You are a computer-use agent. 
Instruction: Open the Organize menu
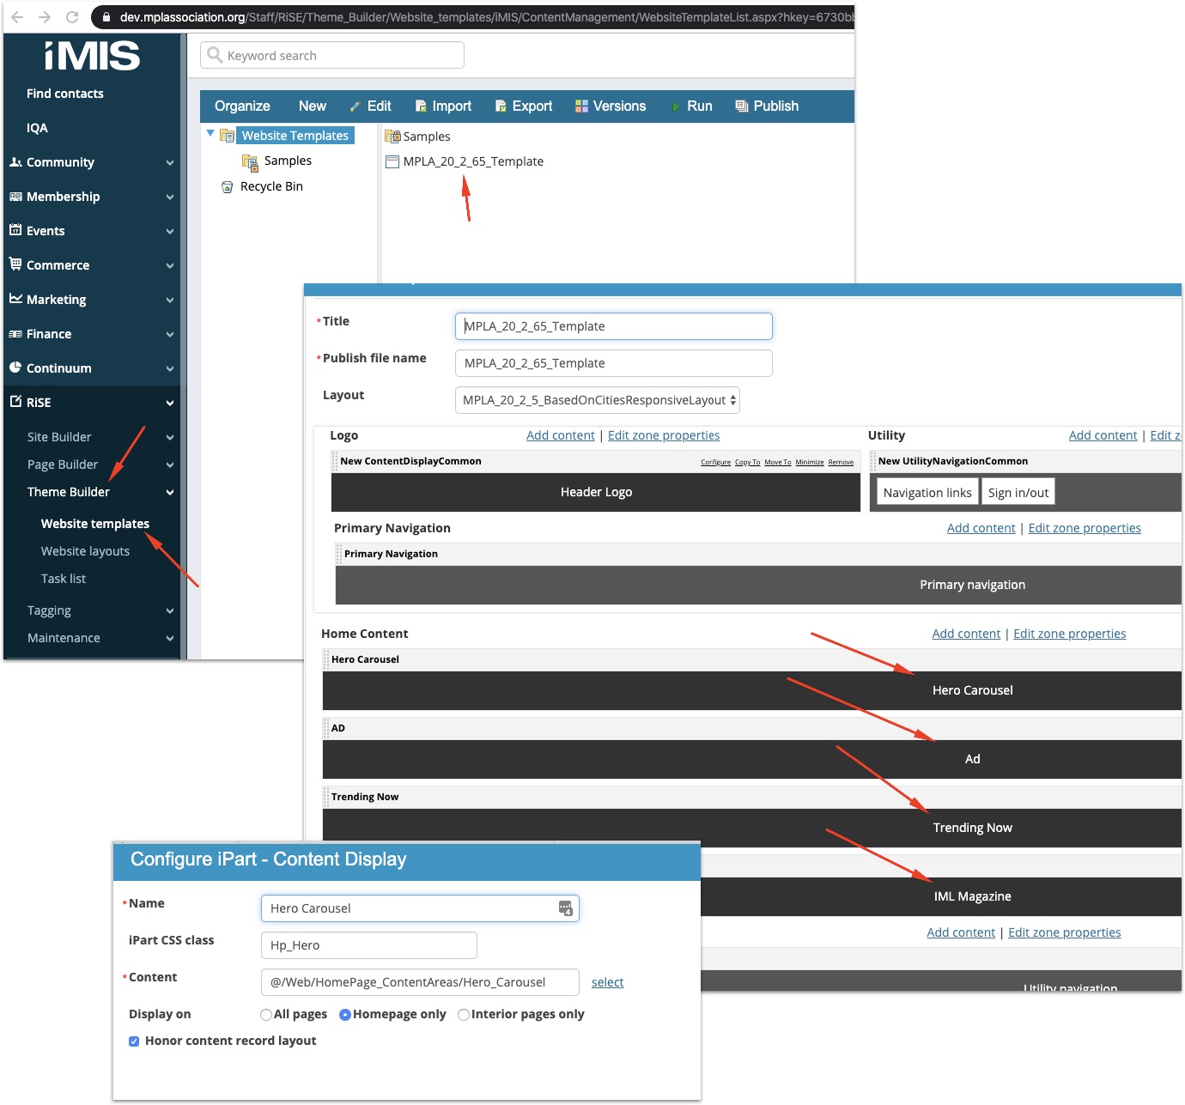click(x=242, y=106)
